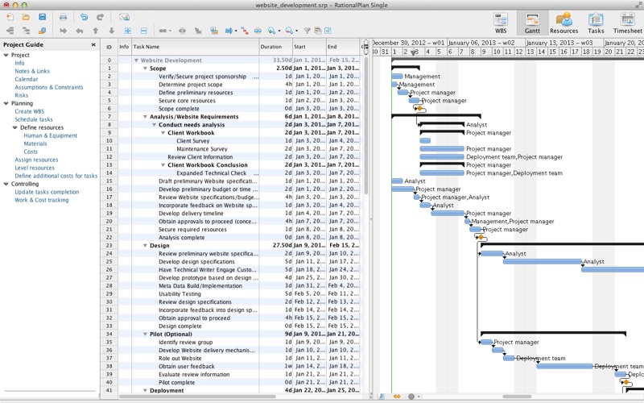The width and height of the screenshot is (644, 403).
Task: Click the Print icon in toolbar
Action: point(64,17)
